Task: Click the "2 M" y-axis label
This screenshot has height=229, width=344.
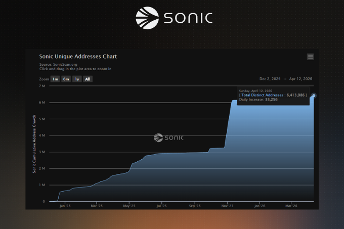Action: (x=42, y=168)
